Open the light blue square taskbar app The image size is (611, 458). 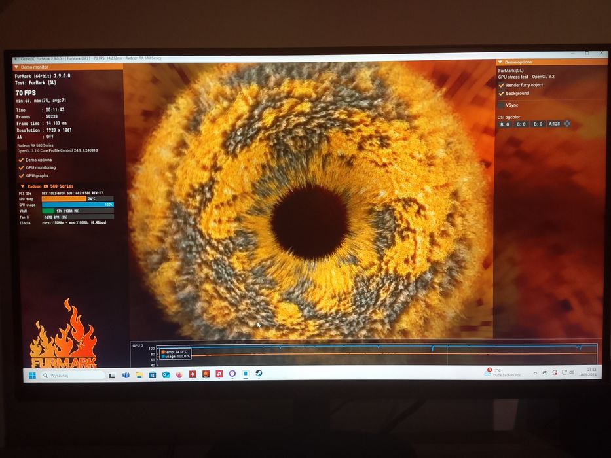click(246, 374)
